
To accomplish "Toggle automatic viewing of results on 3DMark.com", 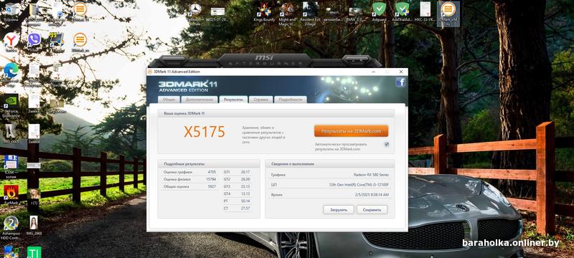I will (387, 144).
